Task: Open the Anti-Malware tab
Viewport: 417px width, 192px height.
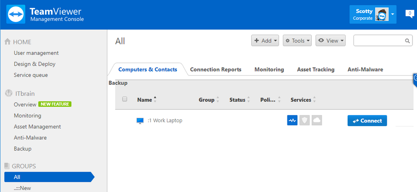Action: click(365, 70)
